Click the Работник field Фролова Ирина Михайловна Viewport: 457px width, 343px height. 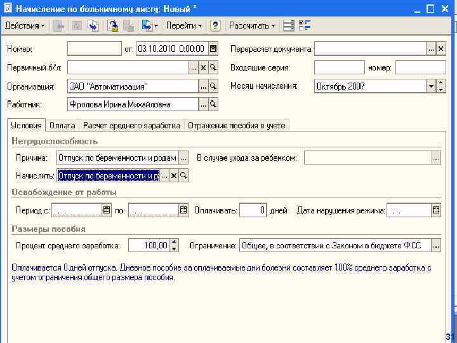coord(133,104)
